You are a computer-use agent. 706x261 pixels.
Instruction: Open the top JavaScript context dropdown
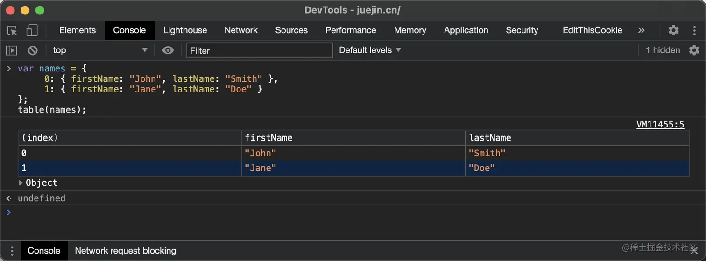(100, 50)
